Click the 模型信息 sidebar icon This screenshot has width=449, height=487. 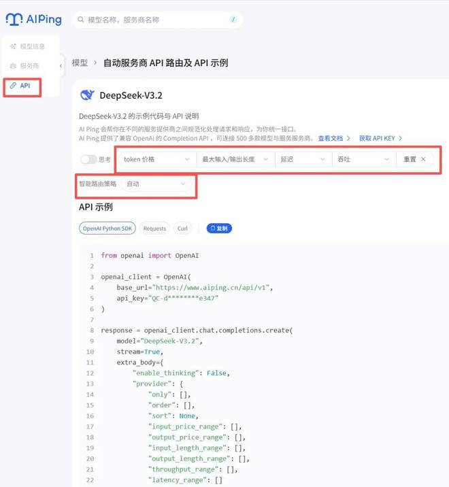(x=13, y=46)
